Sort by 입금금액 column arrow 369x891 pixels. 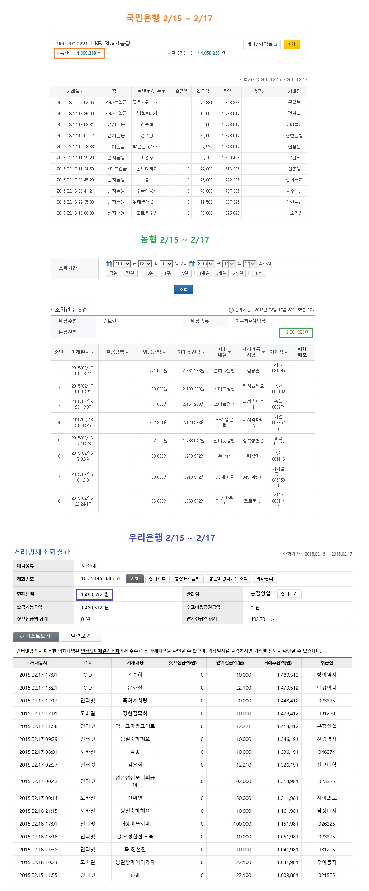[x=165, y=352]
